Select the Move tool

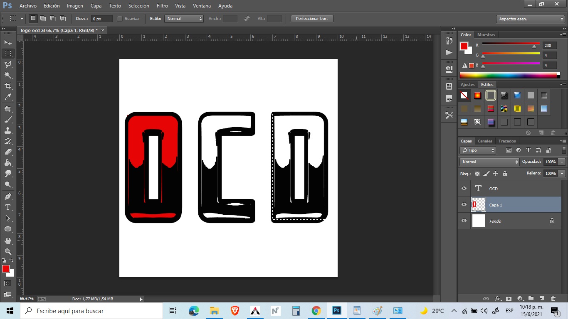coord(8,42)
